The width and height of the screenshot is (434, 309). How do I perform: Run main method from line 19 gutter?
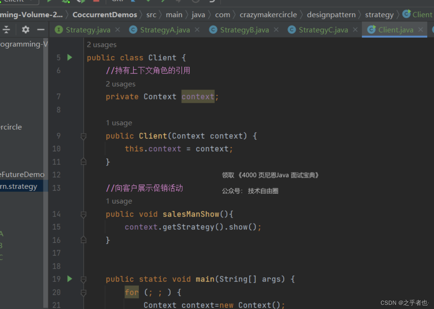tap(70, 279)
